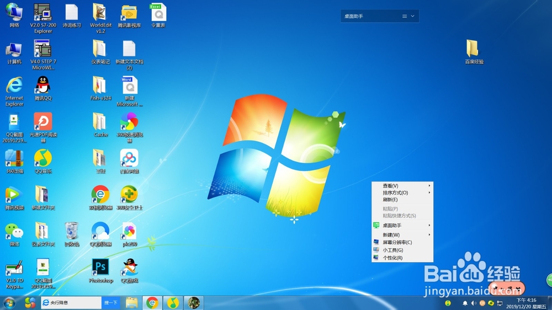Select the Fish-v324 folder
Screen dimensions: 552x310
point(100,88)
